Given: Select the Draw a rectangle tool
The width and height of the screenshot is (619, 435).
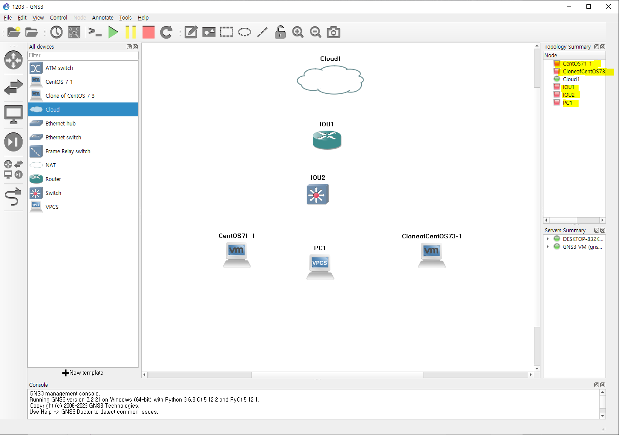Looking at the screenshot, I should pyautogui.click(x=226, y=32).
